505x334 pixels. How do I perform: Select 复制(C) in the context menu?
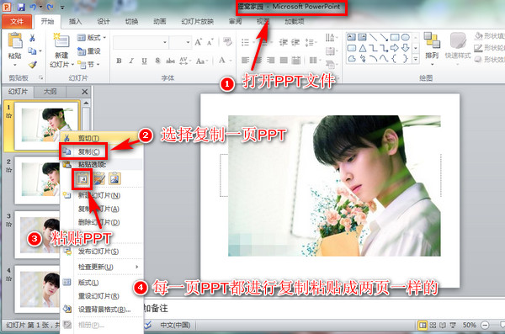click(x=89, y=151)
